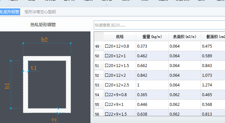Click spec cell 口20×12×1

(120, 56)
